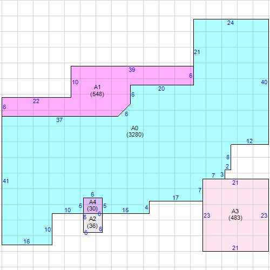This screenshot has width=270, height=270.
Task: Select the 41 dimension label
Action: (x=6, y=181)
